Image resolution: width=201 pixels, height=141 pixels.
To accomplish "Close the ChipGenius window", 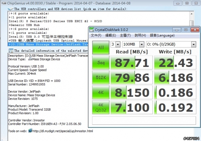I will pos(196,3).
